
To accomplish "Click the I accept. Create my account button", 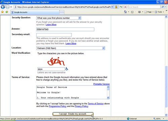I will pyautogui.click(x=73, y=114).
